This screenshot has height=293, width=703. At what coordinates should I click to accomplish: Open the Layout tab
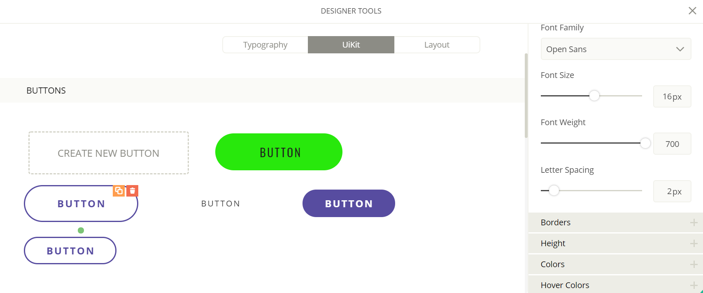coord(437,45)
